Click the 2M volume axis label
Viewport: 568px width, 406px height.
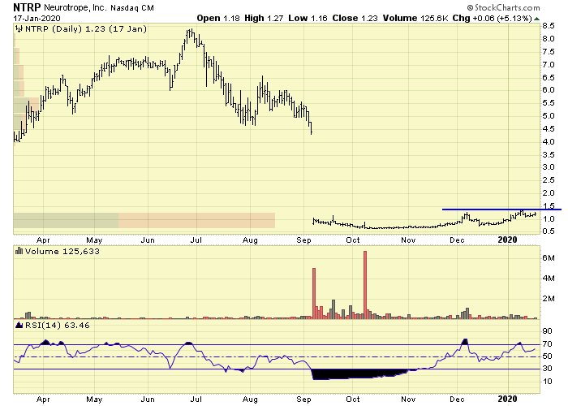coord(549,299)
